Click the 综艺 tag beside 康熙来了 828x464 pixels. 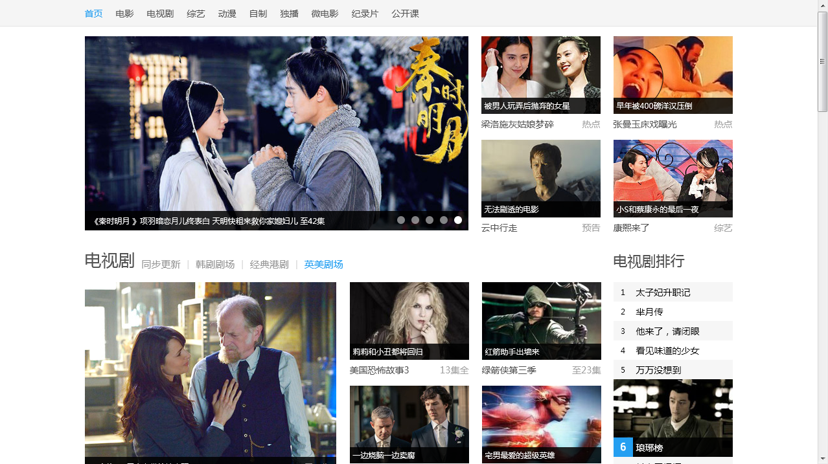pos(723,228)
